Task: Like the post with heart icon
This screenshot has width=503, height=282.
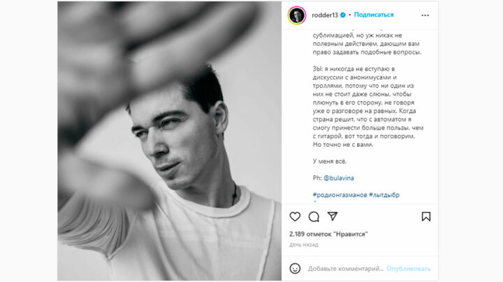Action: click(295, 217)
